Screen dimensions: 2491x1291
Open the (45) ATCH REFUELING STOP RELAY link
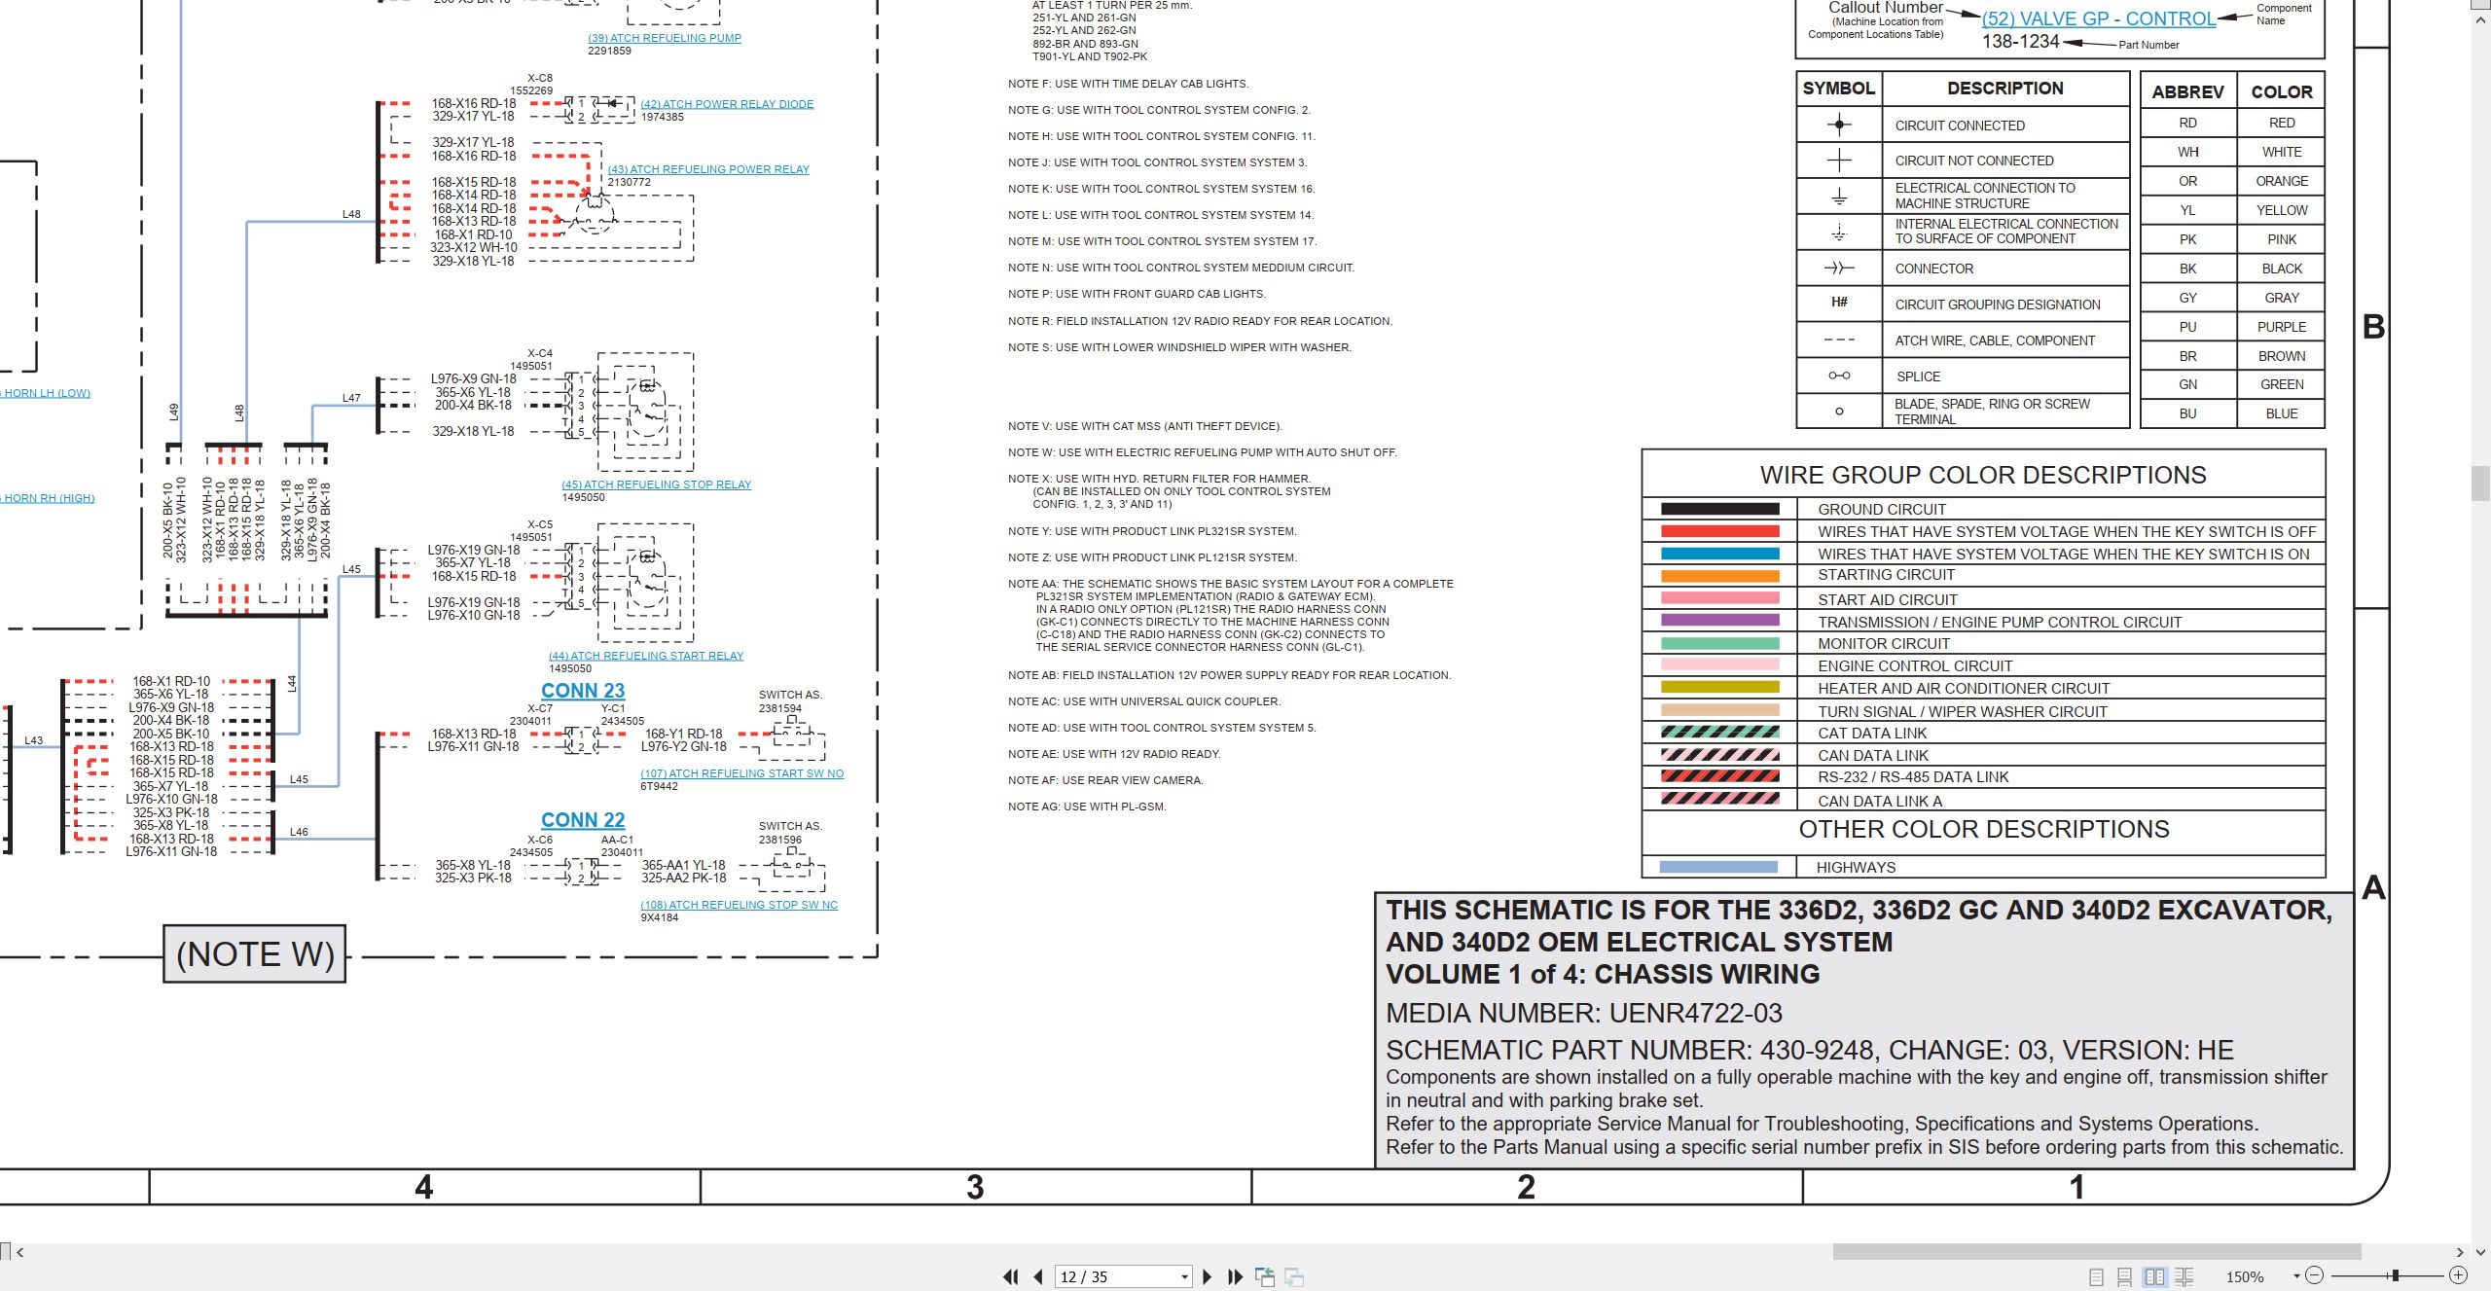coord(657,484)
